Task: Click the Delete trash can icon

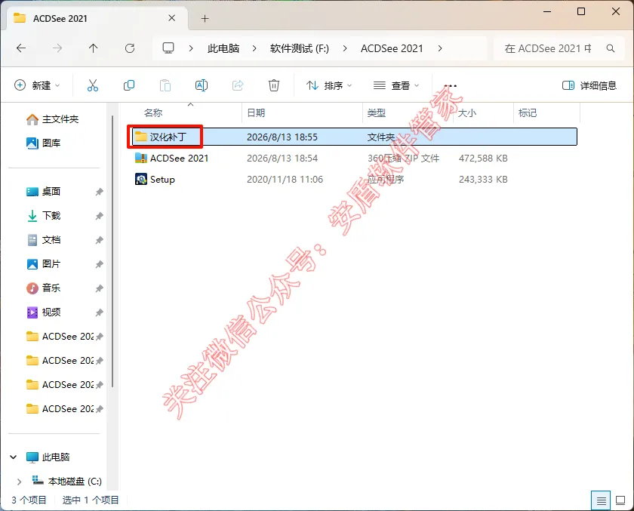Action: coord(274,85)
